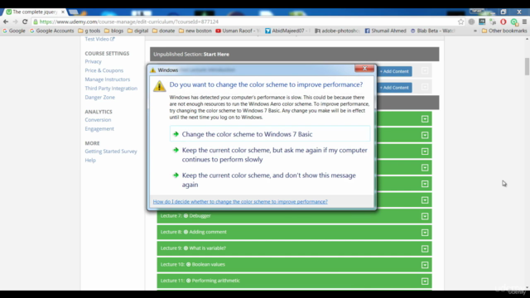
Task: Click the Opera extension icon
Action: click(x=503, y=22)
